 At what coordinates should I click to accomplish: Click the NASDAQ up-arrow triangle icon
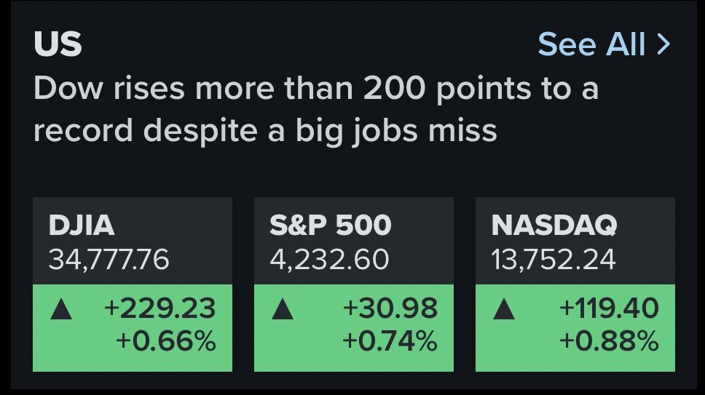click(503, 309)
